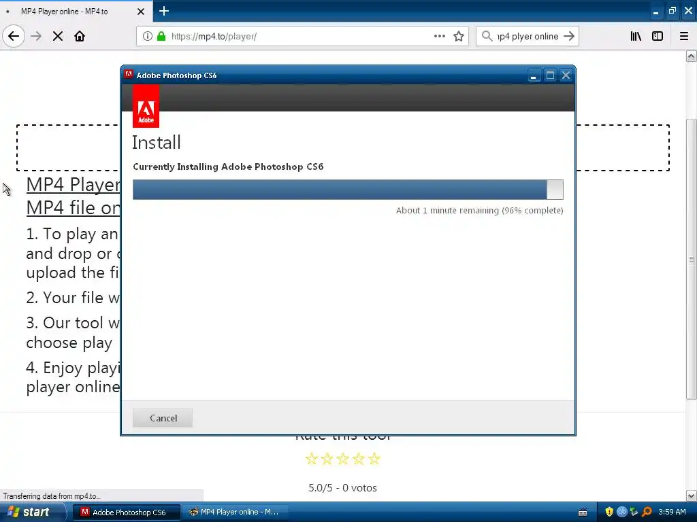Click the page scroll up arrow
Screen dimensions: 697x522
tap(691, 56)
